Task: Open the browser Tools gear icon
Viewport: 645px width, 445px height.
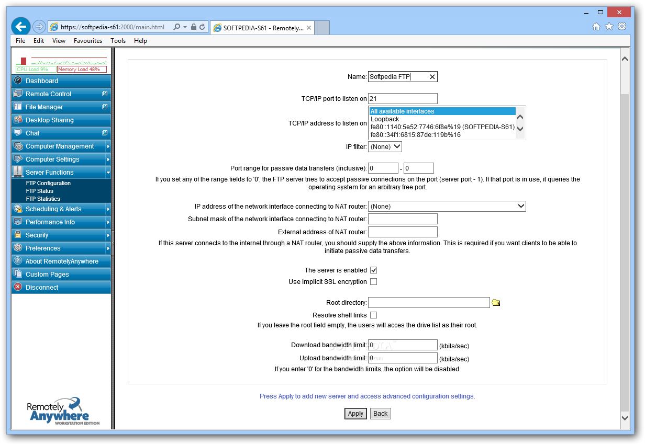Action: [x=622, y=27]
